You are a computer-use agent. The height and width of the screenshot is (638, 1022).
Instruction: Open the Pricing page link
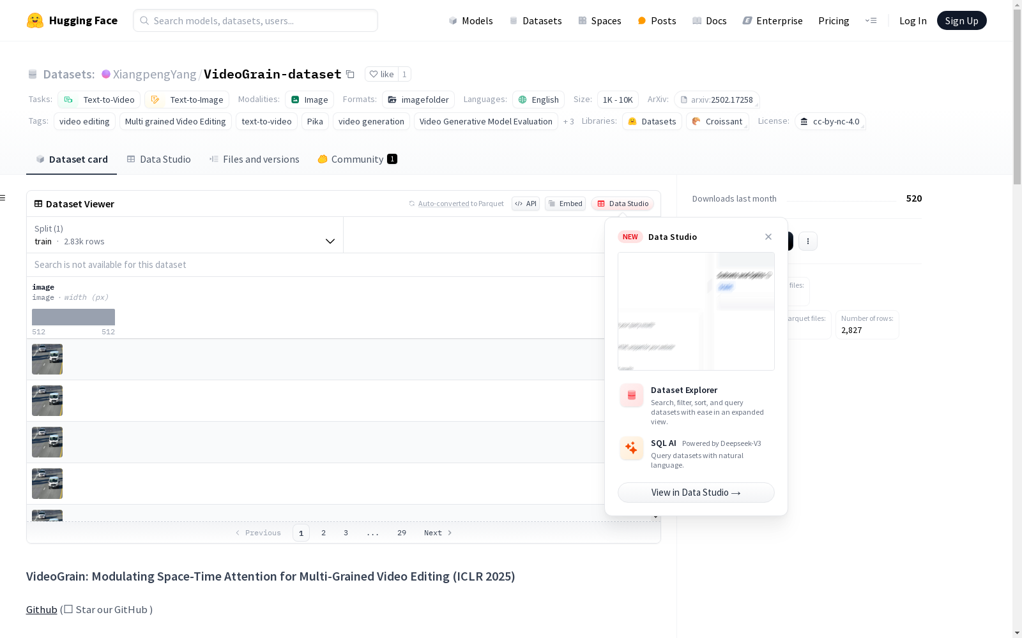coord(834,20)
